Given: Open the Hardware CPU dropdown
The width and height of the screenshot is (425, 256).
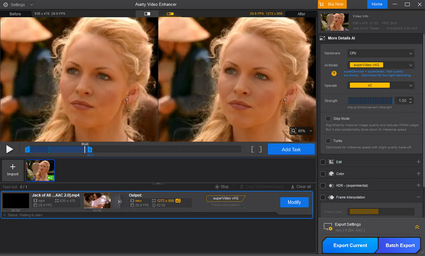Looking at the screenshot, I should coord(380,53).
